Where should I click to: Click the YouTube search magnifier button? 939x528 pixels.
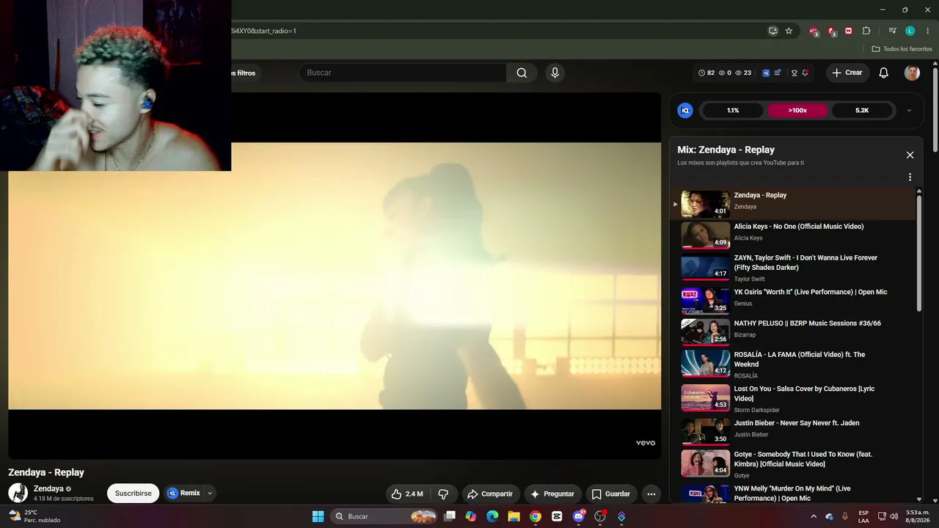click(522, 73)
